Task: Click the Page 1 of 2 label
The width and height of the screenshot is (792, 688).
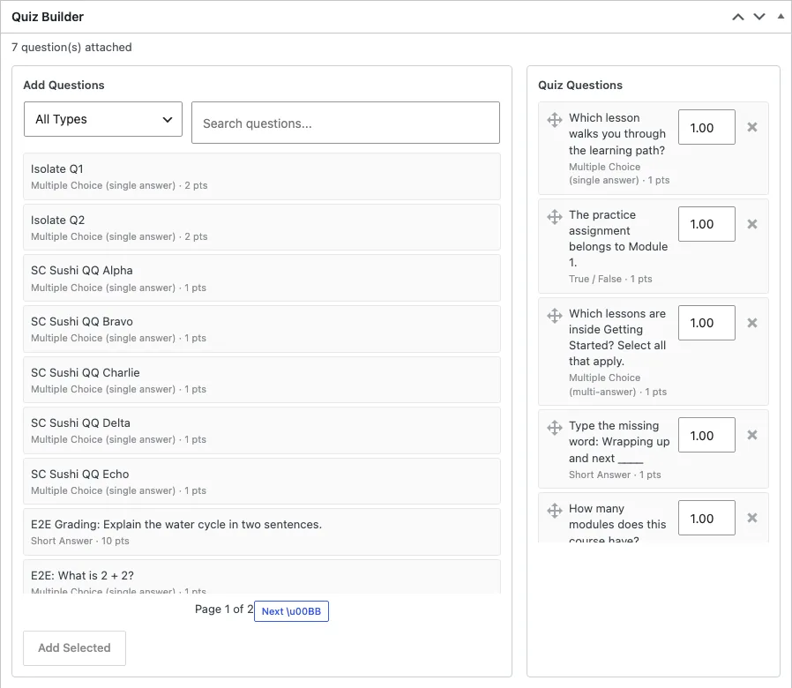Action: point(224,609)
